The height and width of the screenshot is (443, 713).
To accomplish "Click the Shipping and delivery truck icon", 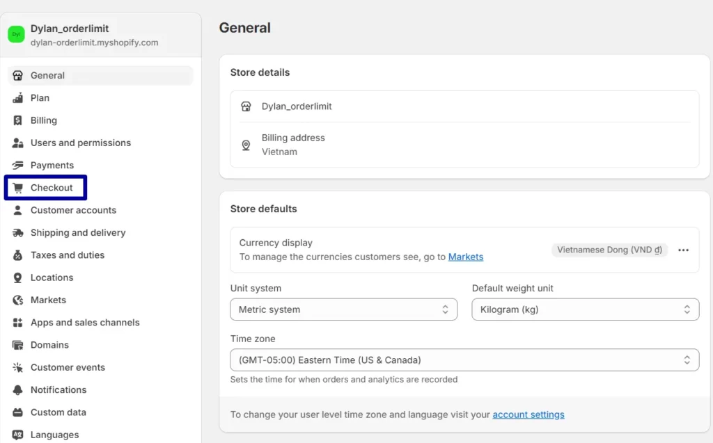I will (x=17, y=233).
